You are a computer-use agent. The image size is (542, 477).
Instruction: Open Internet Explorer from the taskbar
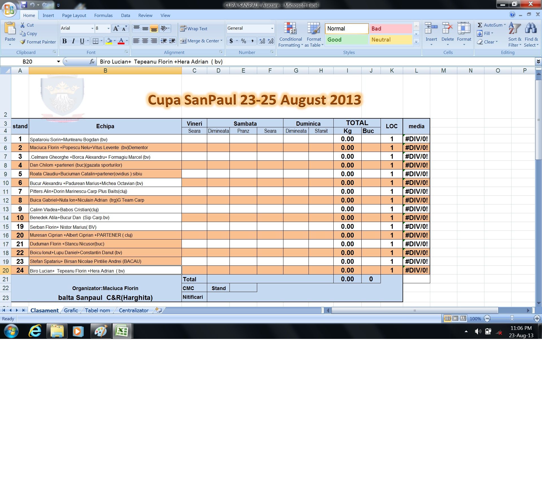pyautogui.click(x=35, y=331)
